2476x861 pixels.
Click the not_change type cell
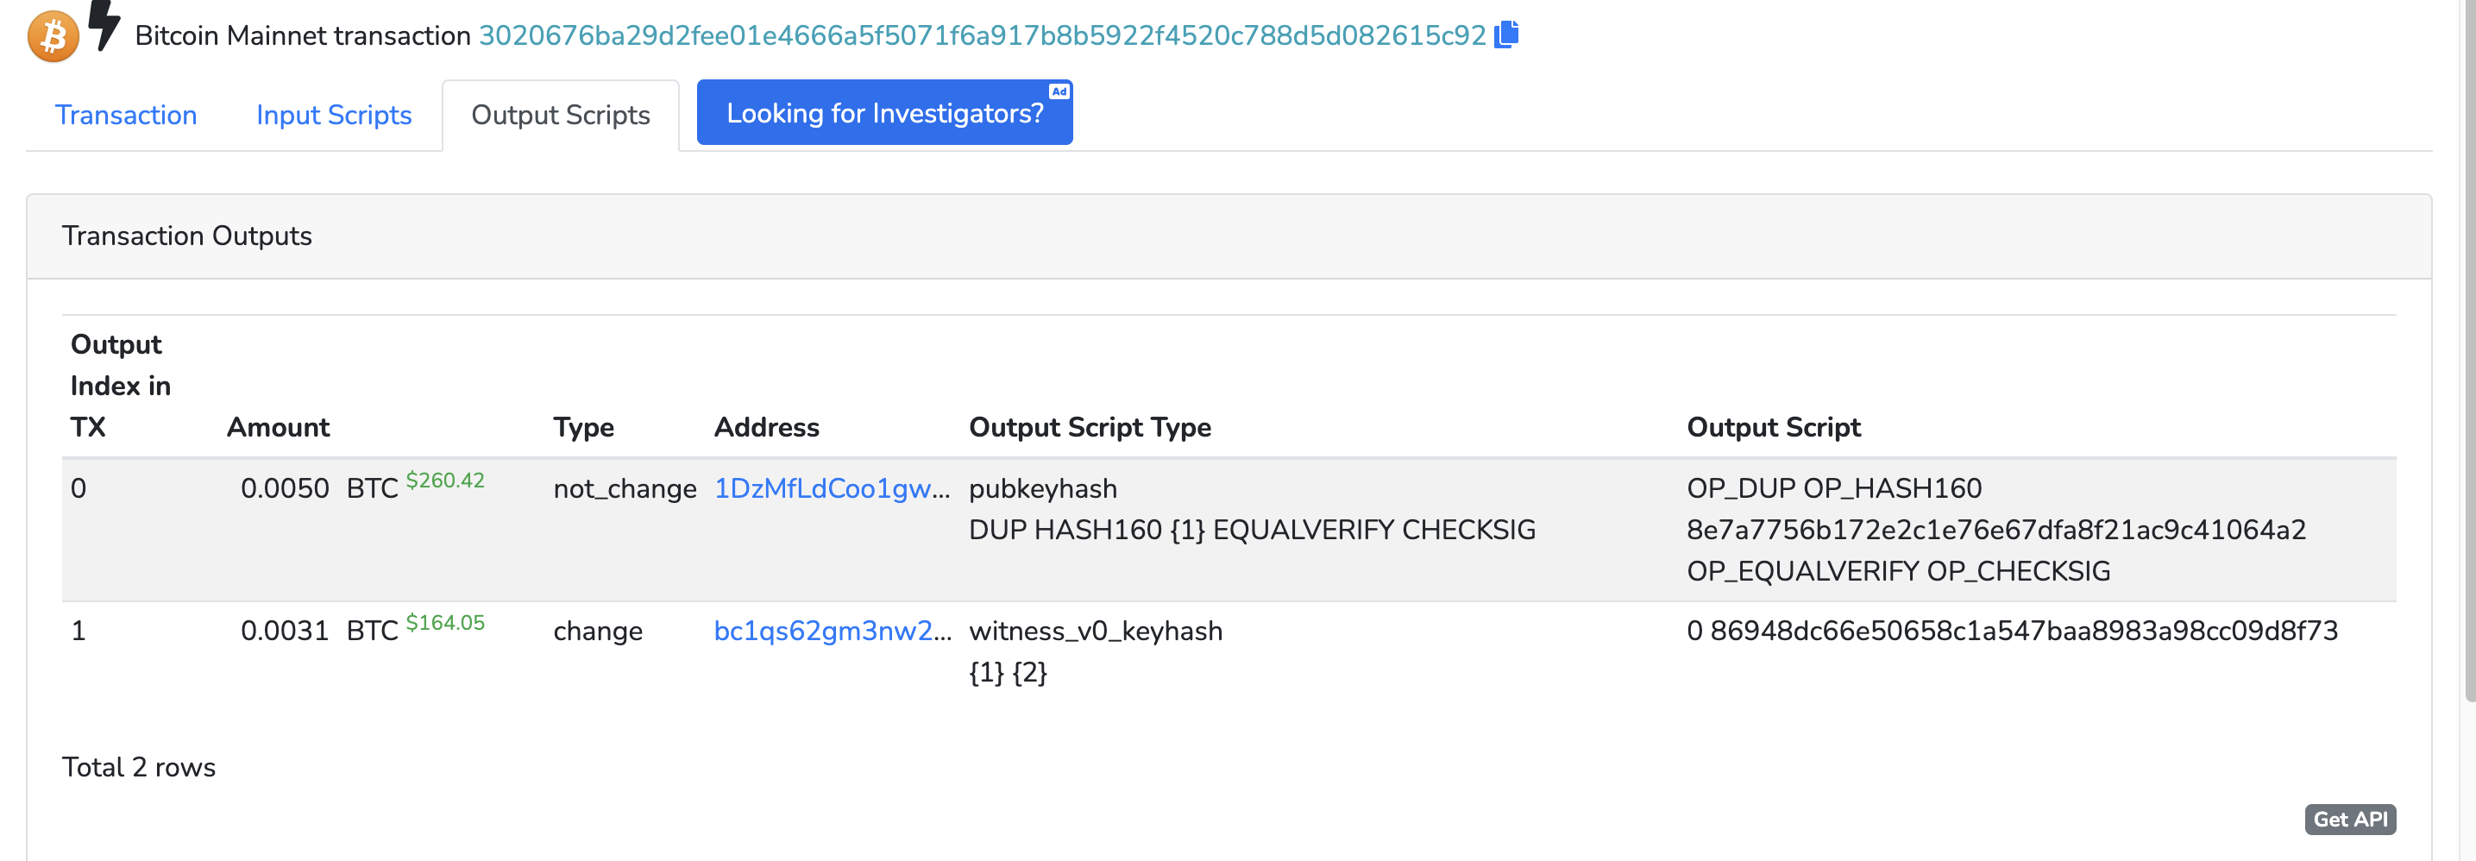point(625,488)
